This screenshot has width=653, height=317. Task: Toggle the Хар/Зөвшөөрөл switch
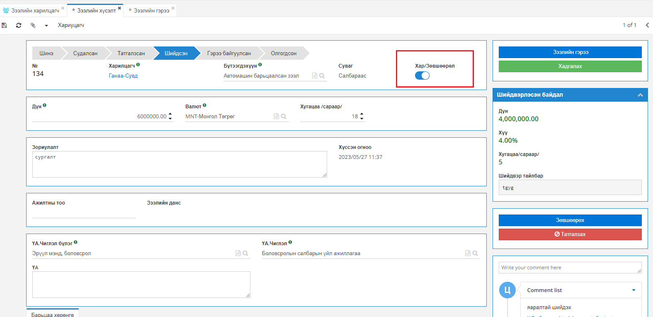tap(422, 76)
